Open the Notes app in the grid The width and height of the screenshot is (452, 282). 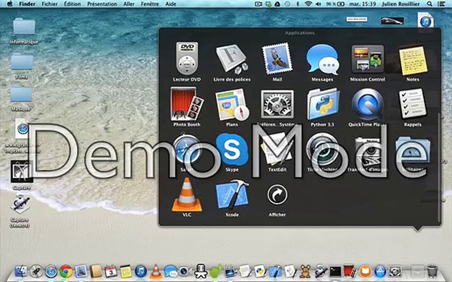[413, 60]
